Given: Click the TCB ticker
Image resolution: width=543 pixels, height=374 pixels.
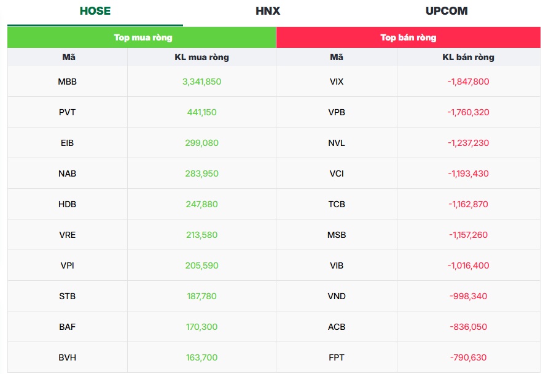Looking at the screenshot, I should (x=337, y=204).
